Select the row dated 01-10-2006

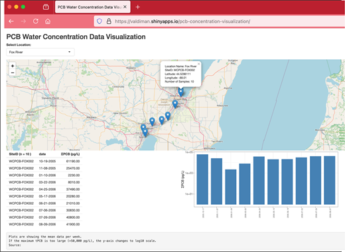44,175
